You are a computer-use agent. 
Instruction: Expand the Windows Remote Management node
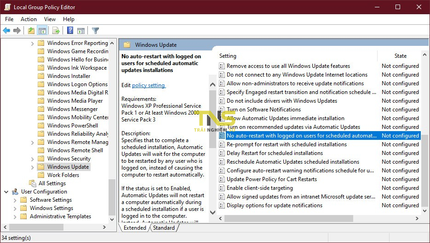coord(32,142)
